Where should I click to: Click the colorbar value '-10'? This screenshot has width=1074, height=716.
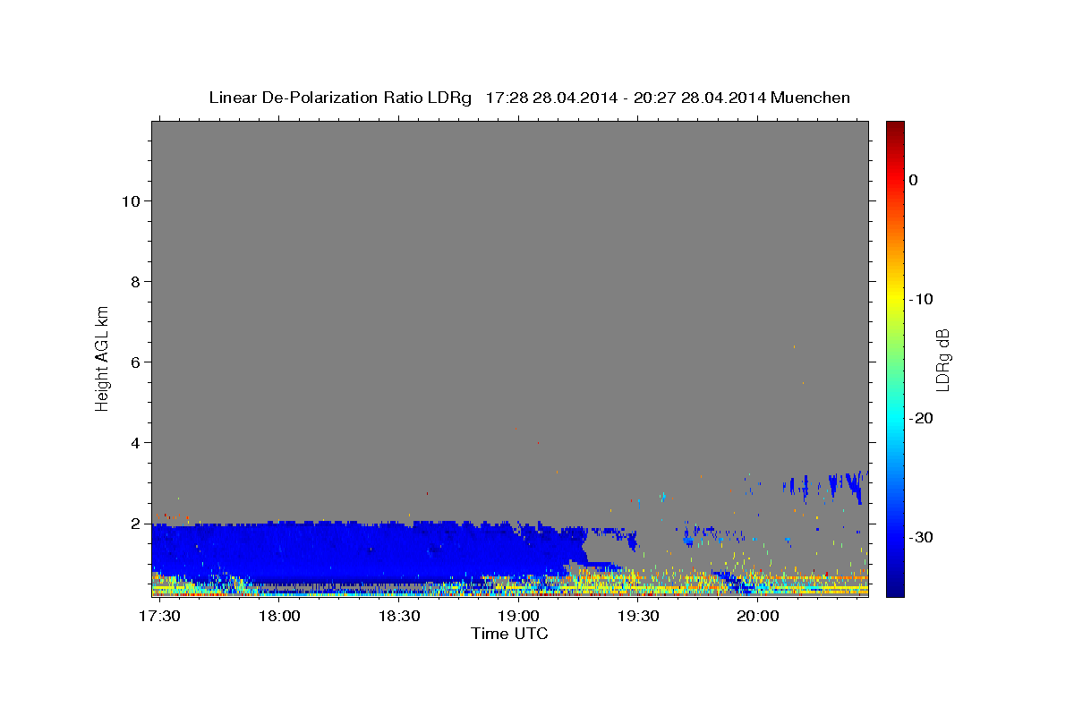coord(922,299)
